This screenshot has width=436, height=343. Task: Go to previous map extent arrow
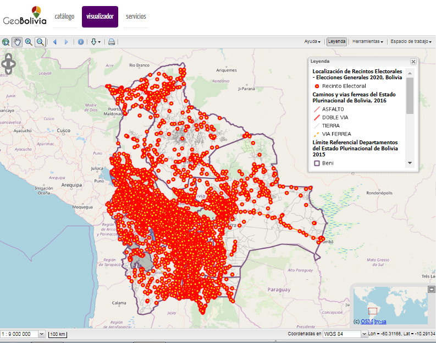pyautogui.click(x=55, y=42)
